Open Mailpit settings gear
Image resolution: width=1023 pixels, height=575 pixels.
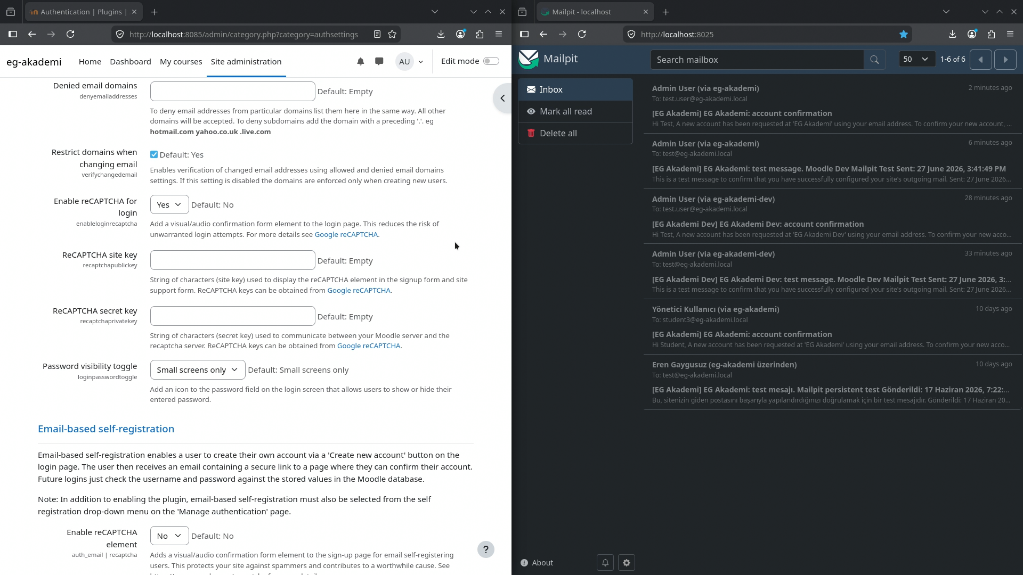(x=627, y=563)
